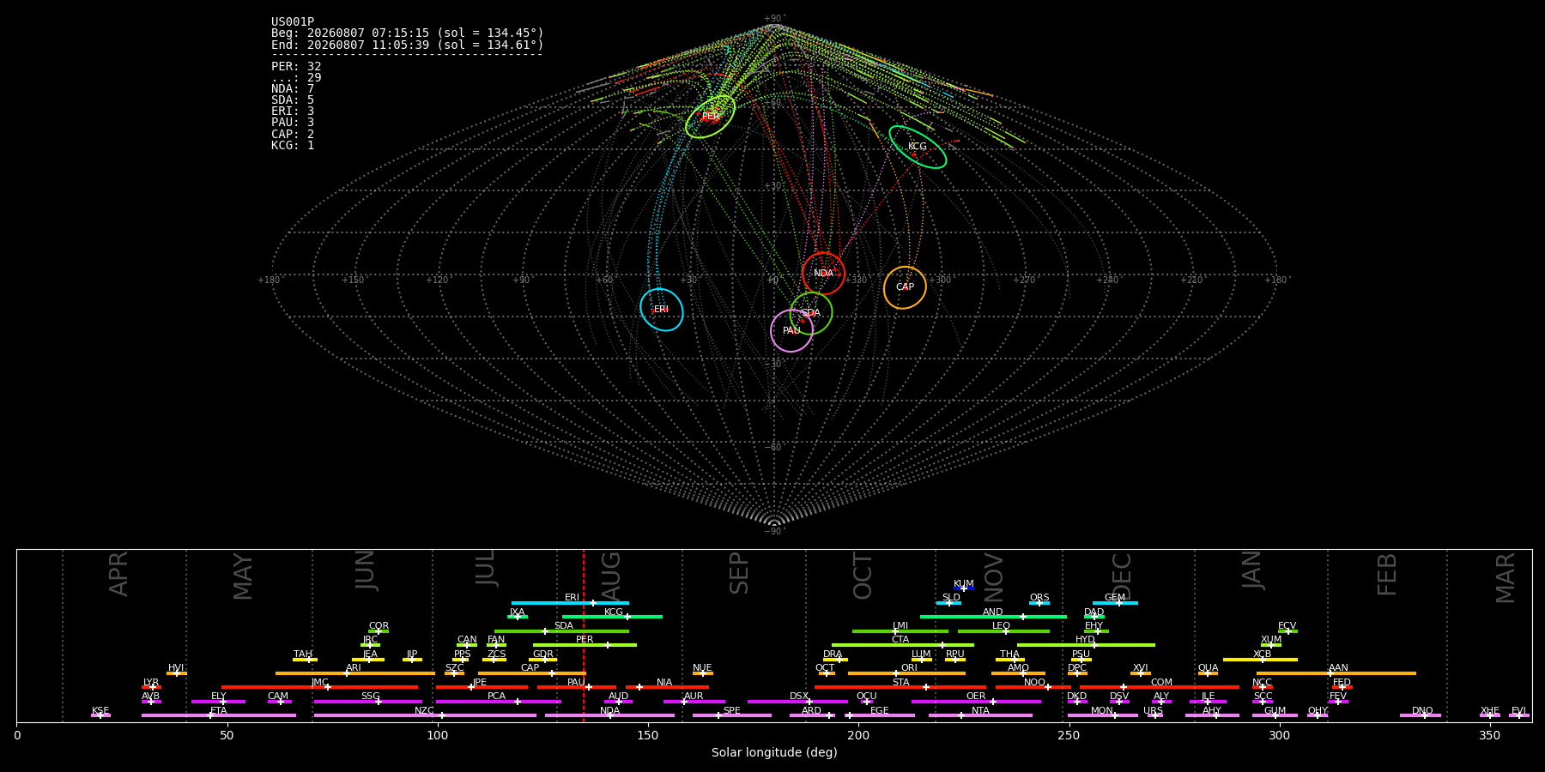1545x772 pixels.
Task: Select the LEO shower bar
Action: tap(1003, 631)
